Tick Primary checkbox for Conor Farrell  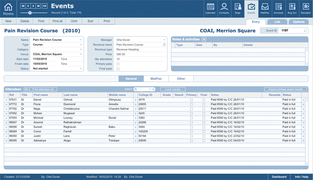[x=192, y=132]
